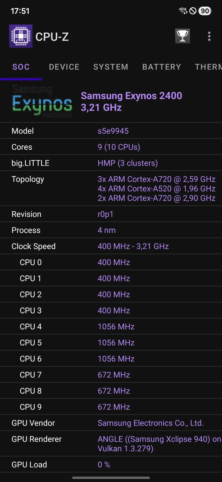Tap the GPU Renderer row
The height and width of the screenshot is (482, 222).
tap(111, 444)
